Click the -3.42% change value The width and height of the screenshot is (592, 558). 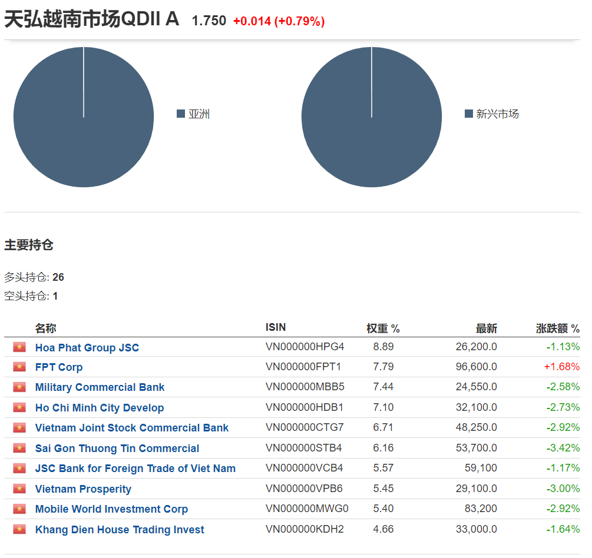pyautogui.click(x=563, y=448)
